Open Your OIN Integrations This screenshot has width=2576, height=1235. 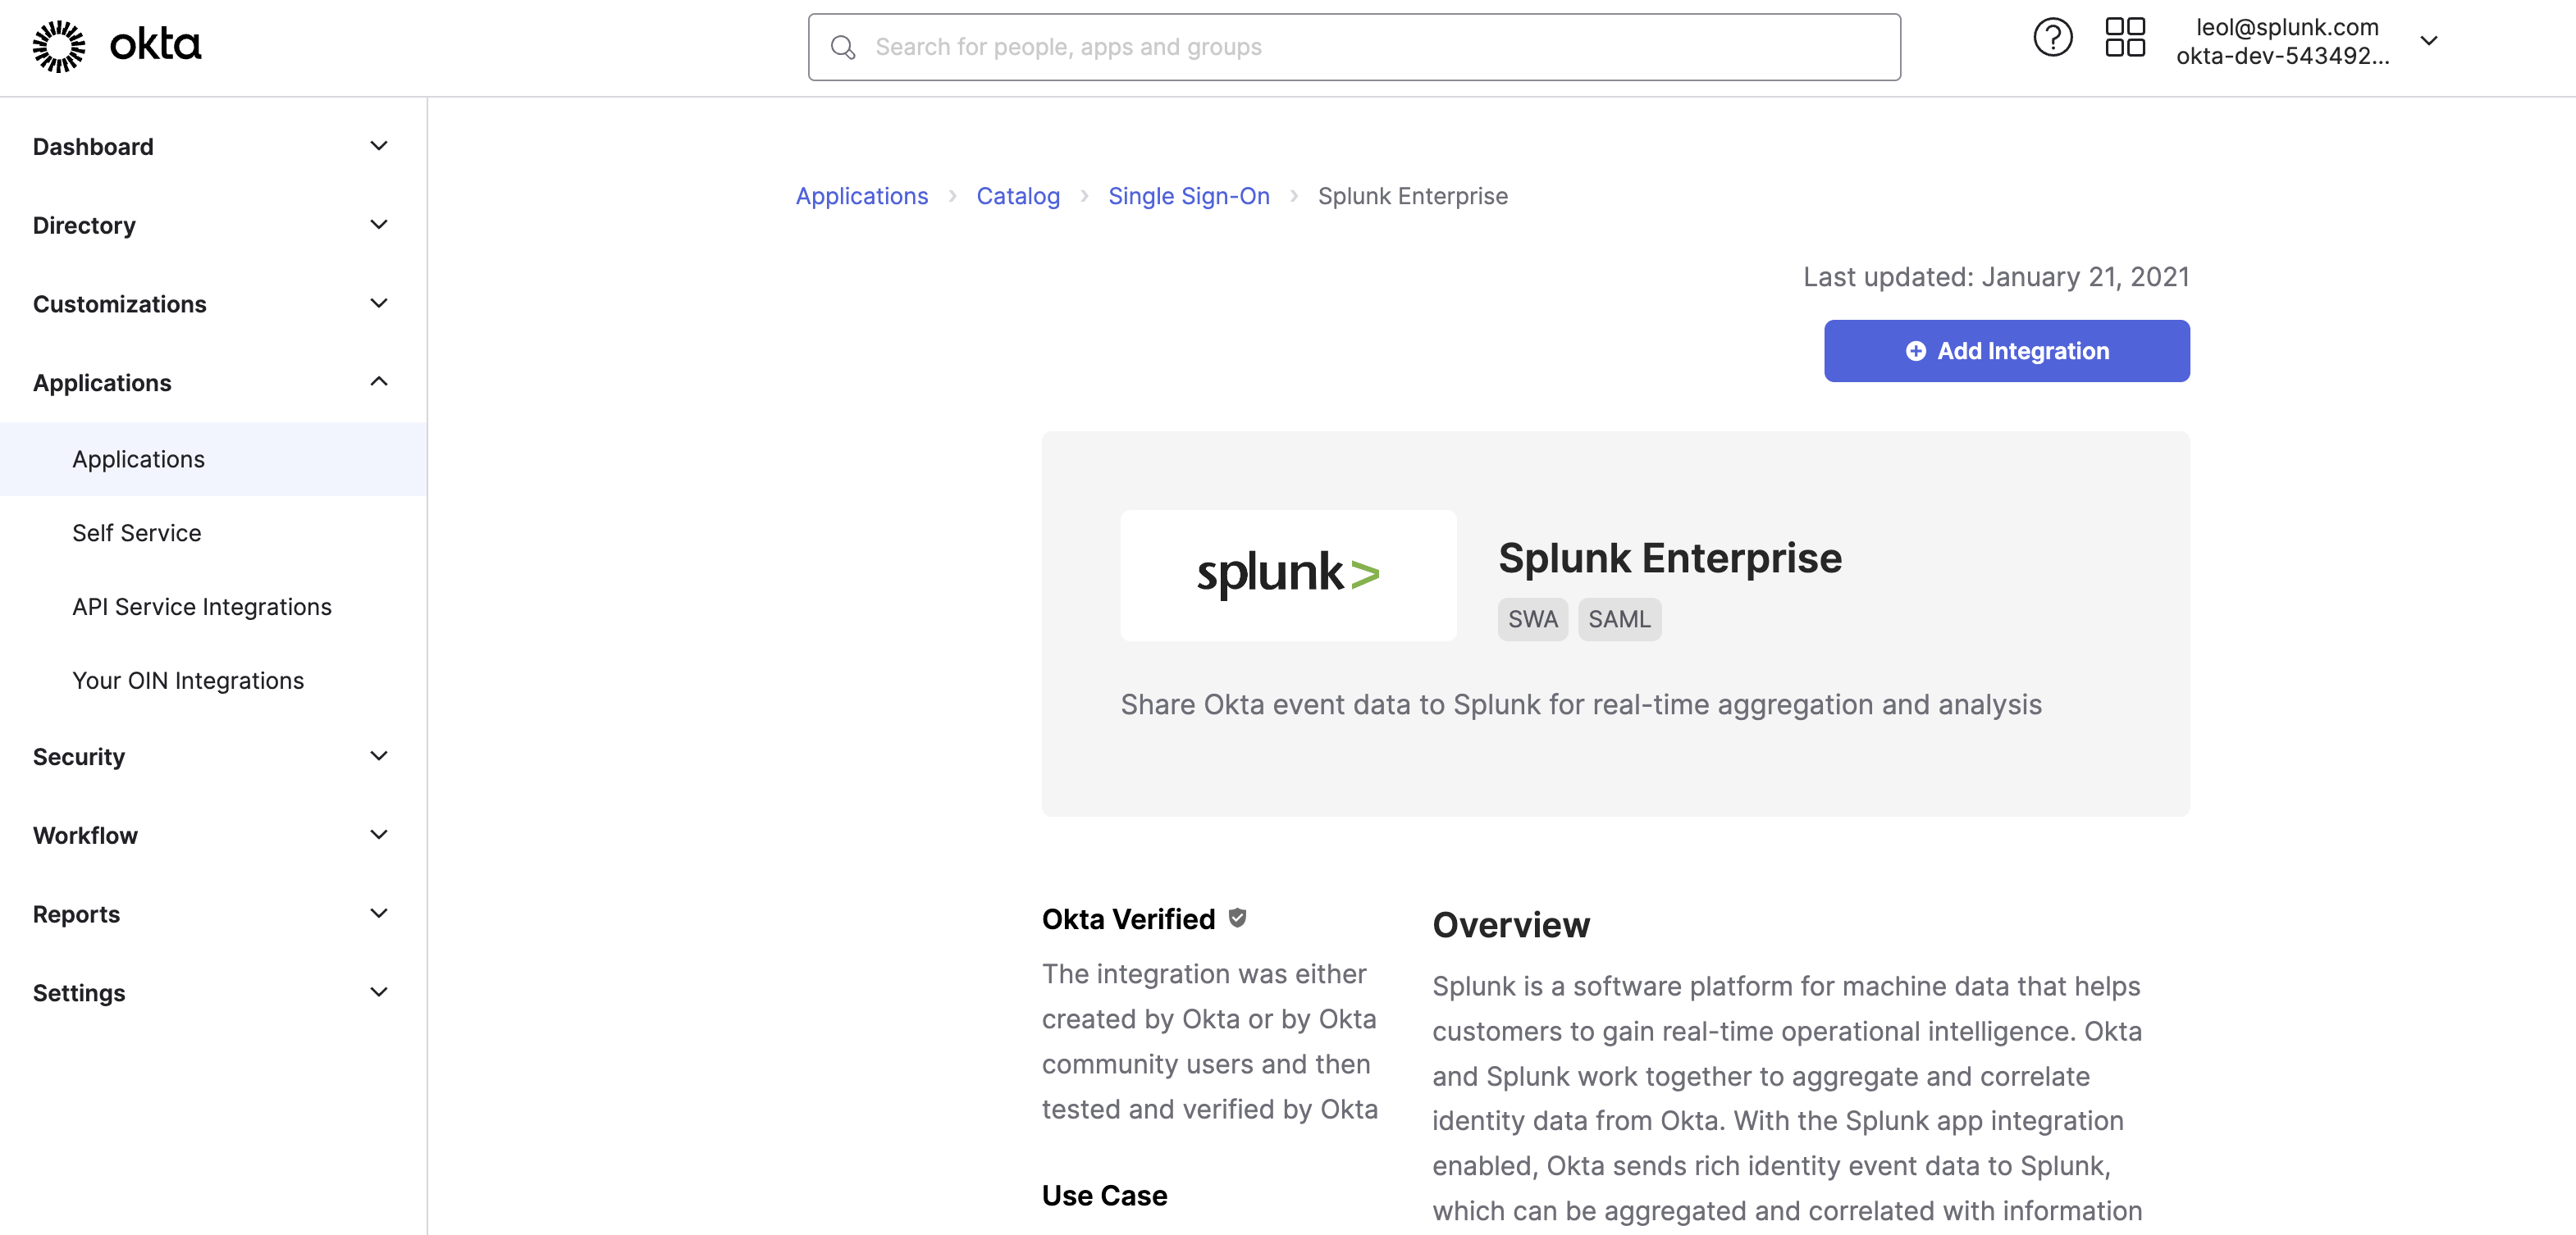[x=187, y=680]
